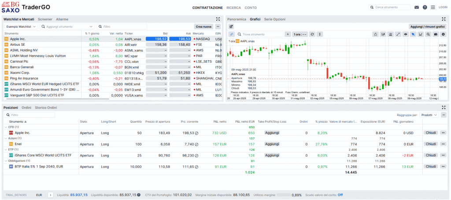Viewport: 451px width, 200px height.
Task: Sort by the Strumento column in Posizioni
Action: pyautogui.click(x=18, y=122)
